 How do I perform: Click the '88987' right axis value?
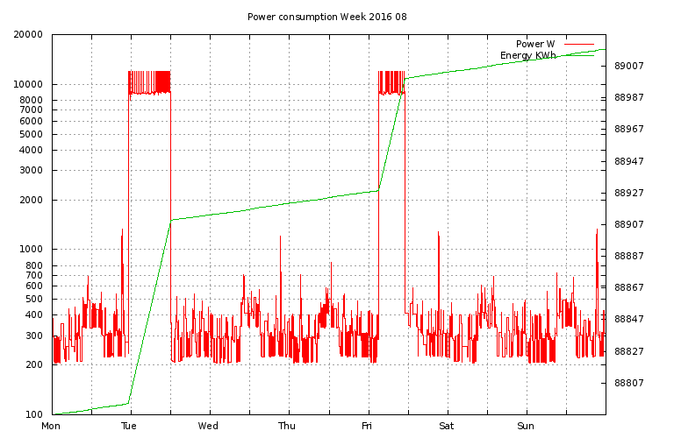coord(629,97)
